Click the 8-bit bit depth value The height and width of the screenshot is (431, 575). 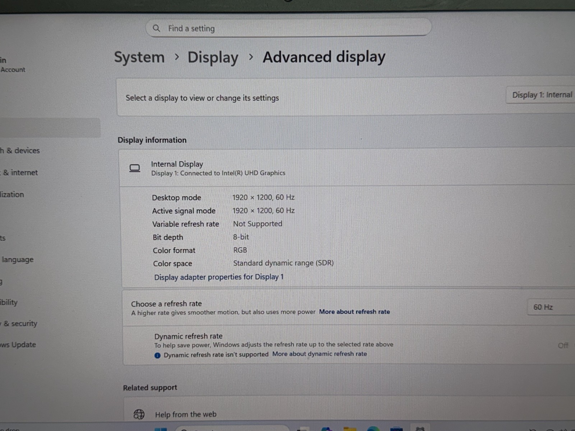pos(241,237)
